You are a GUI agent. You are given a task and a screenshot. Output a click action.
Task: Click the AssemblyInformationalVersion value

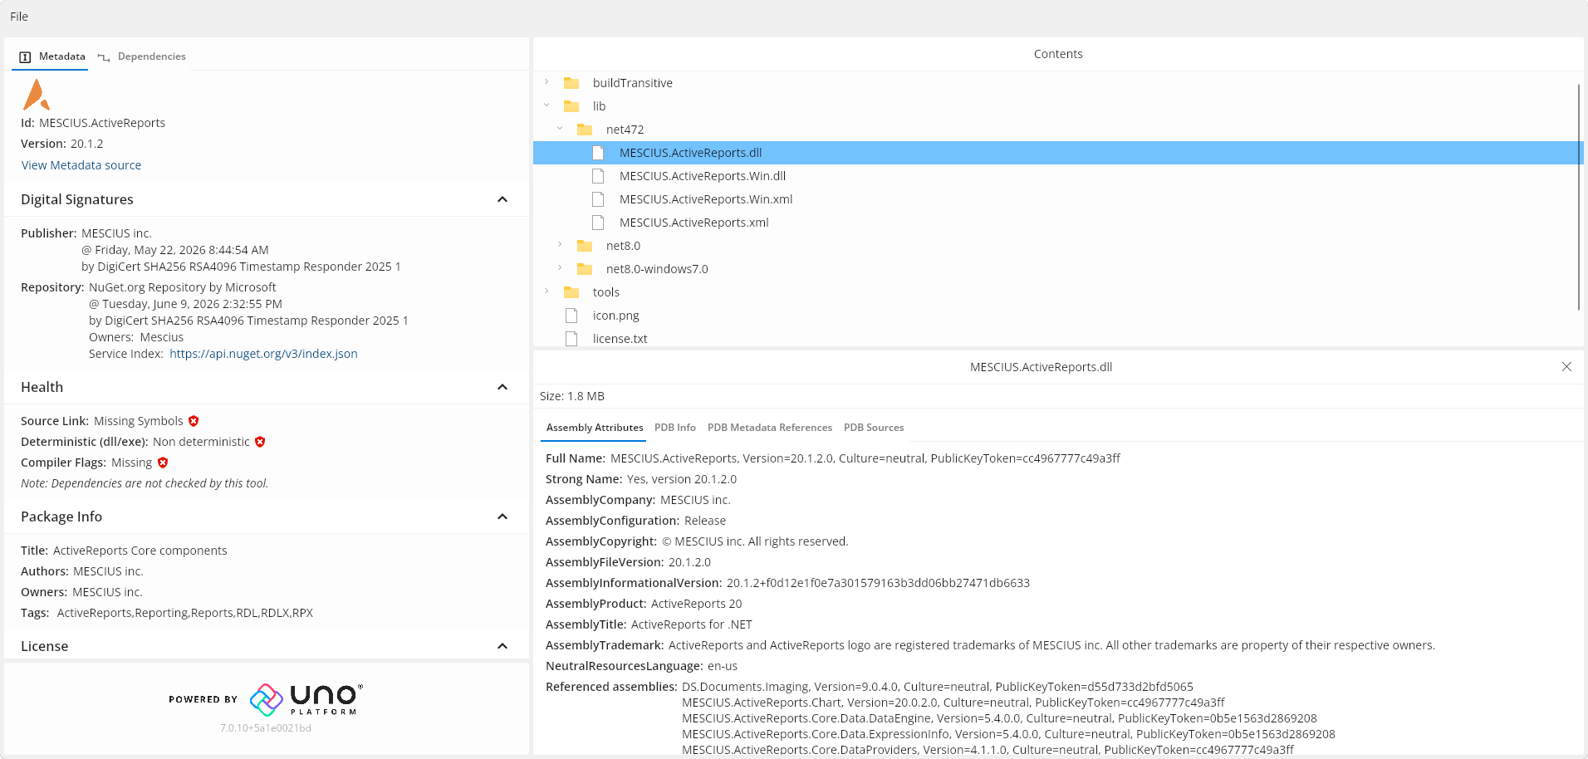(x=878, y=583)
